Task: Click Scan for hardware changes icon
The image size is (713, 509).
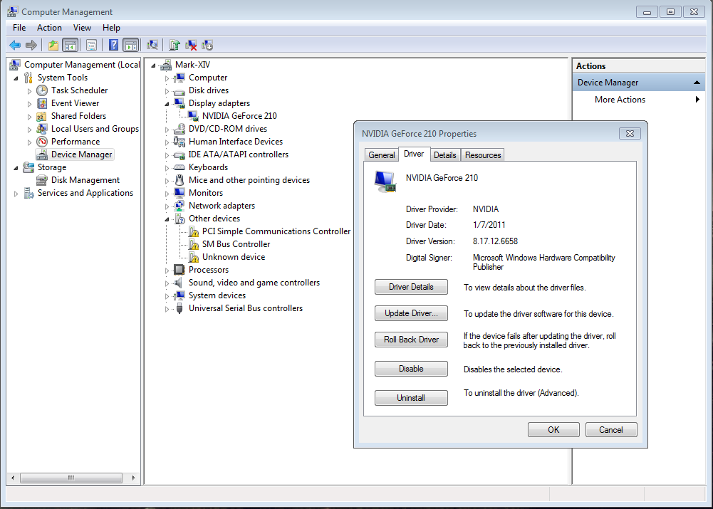Action: tap(152, 45)
